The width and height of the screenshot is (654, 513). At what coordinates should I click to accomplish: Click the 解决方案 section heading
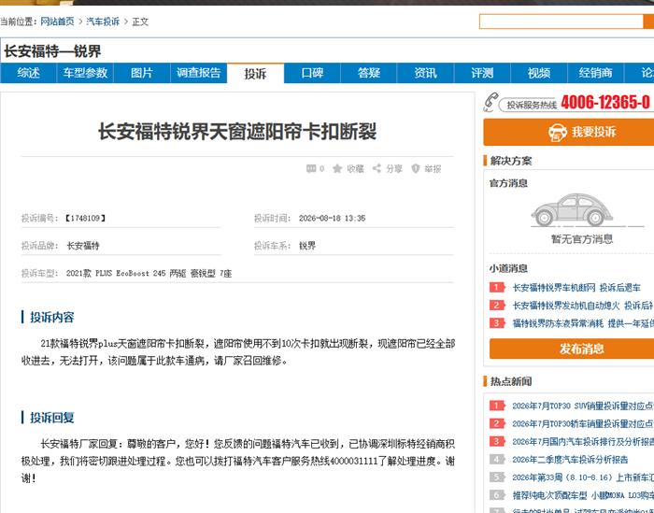511,161
